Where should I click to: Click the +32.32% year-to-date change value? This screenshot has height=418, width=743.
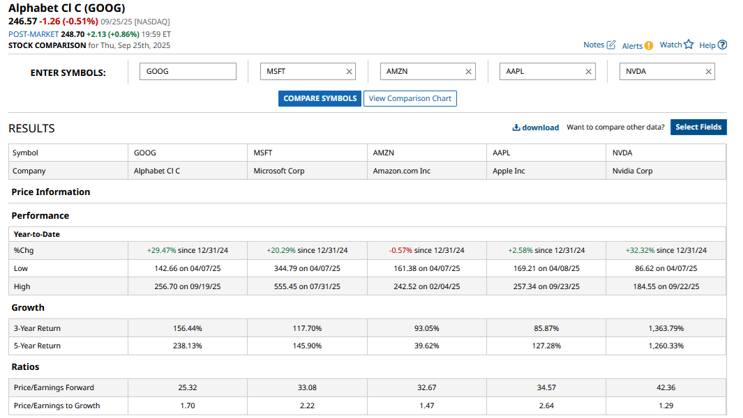[x=640, y=250]
